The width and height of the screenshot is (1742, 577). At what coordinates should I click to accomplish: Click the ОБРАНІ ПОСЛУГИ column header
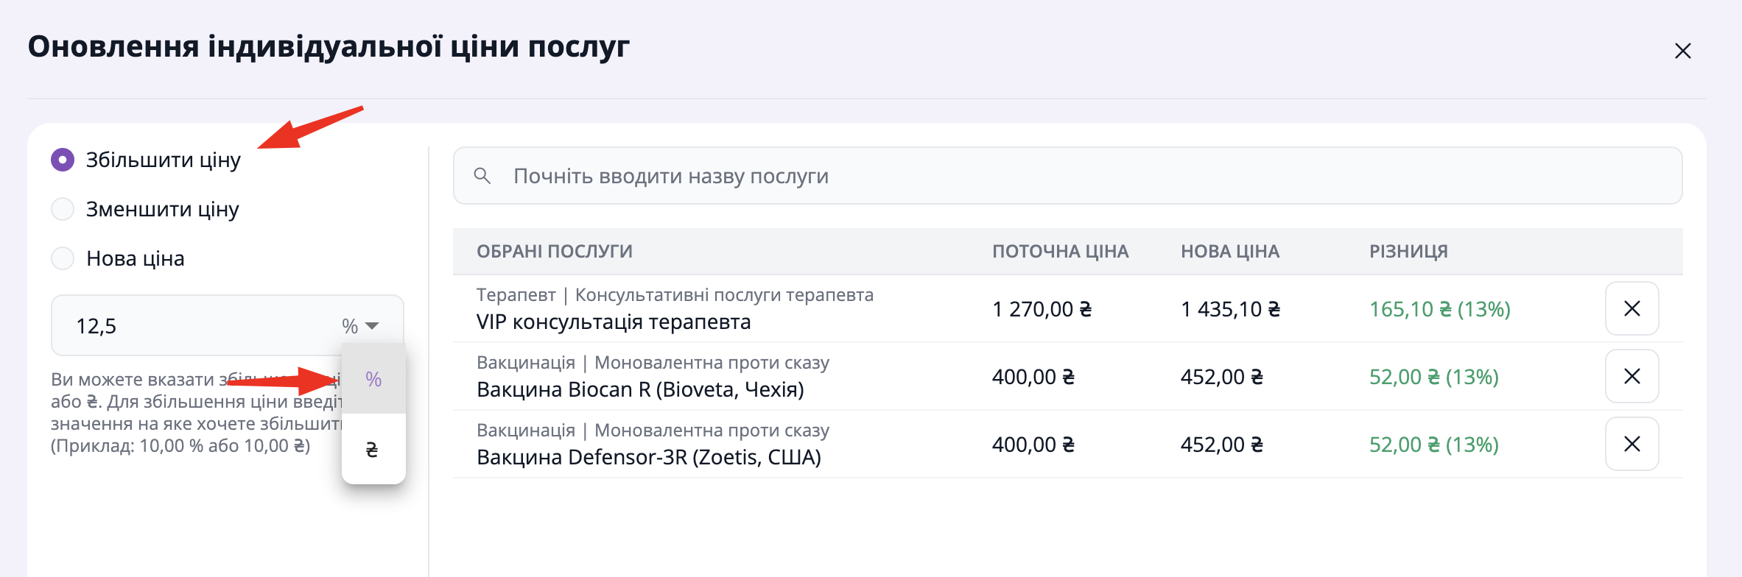tap(554, 252)
